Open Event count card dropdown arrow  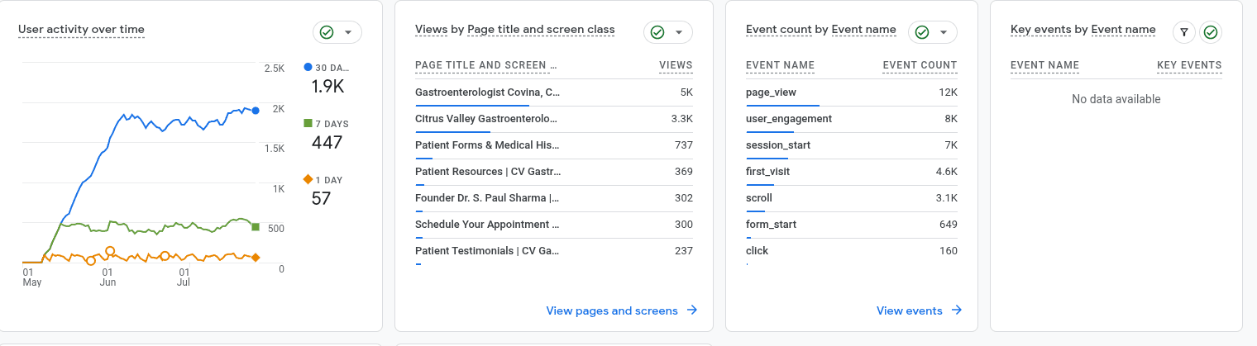944,32
